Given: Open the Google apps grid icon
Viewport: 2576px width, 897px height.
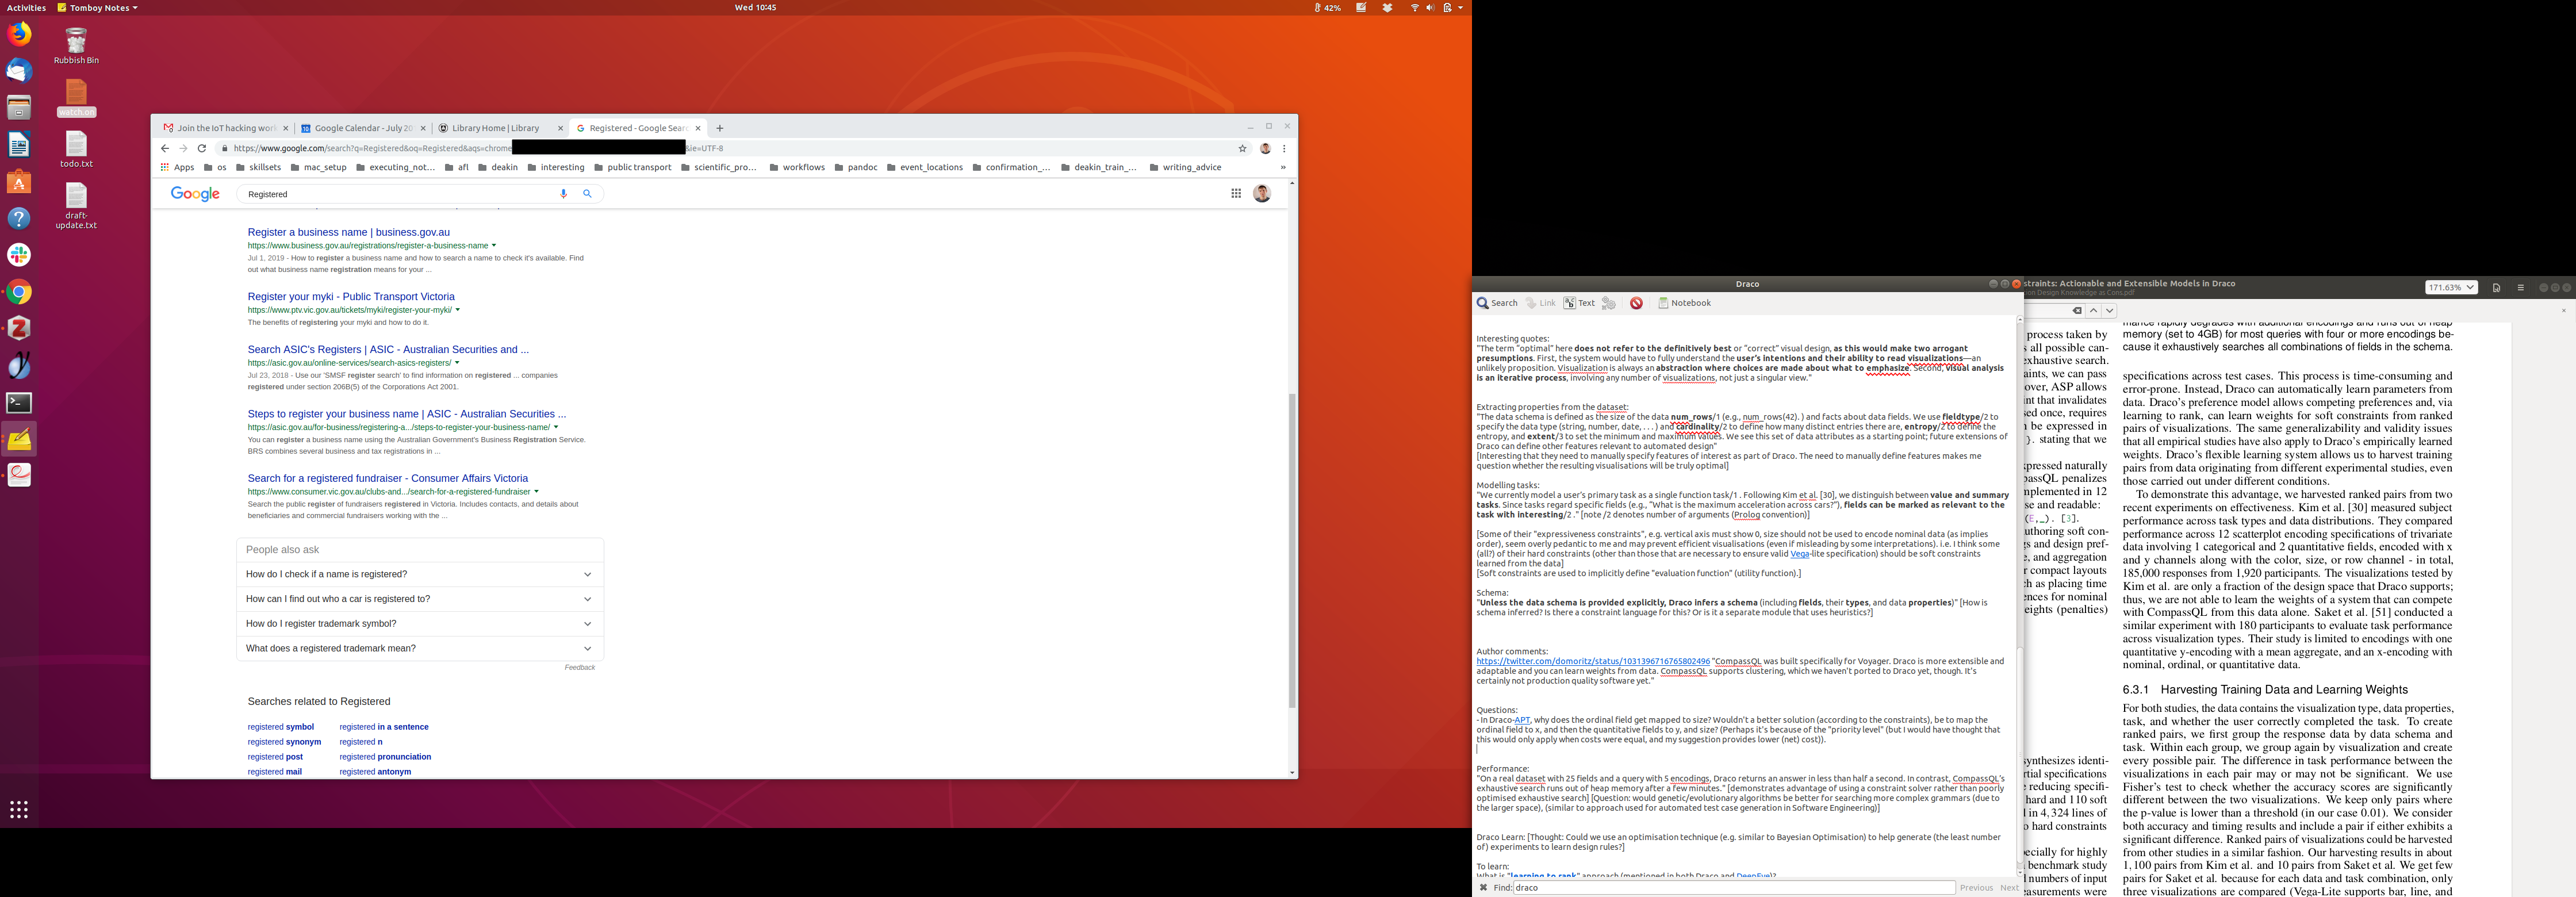Looking at the screenshot, I should (1236, 194).
